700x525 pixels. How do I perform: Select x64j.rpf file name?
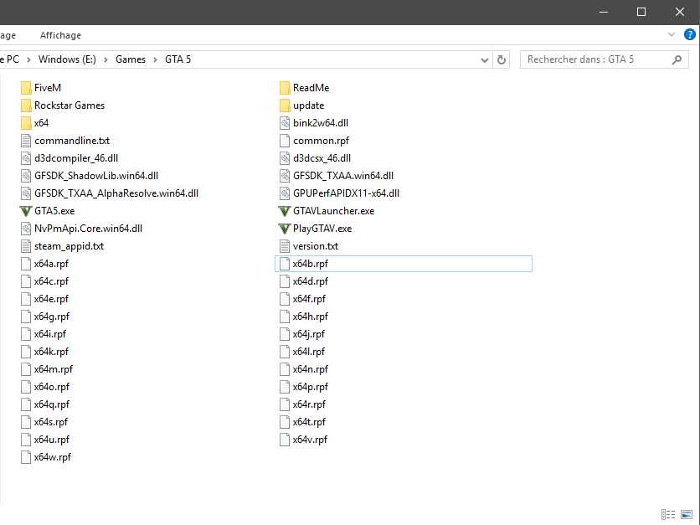click(x=308, y=334)
